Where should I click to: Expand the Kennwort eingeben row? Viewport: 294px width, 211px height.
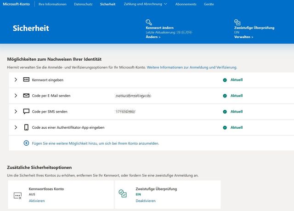(x=16, y=80)
